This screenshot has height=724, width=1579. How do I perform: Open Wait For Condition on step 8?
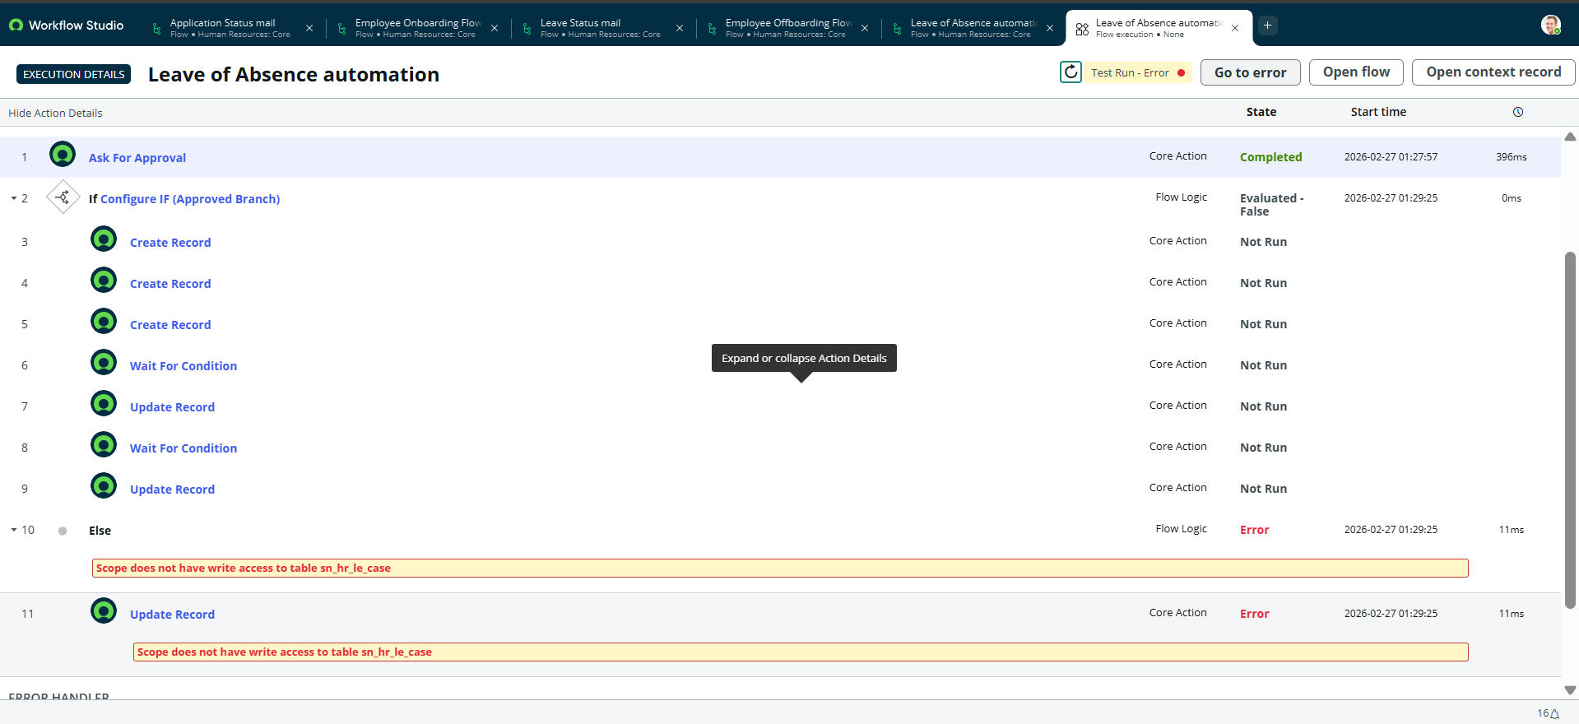183,448
